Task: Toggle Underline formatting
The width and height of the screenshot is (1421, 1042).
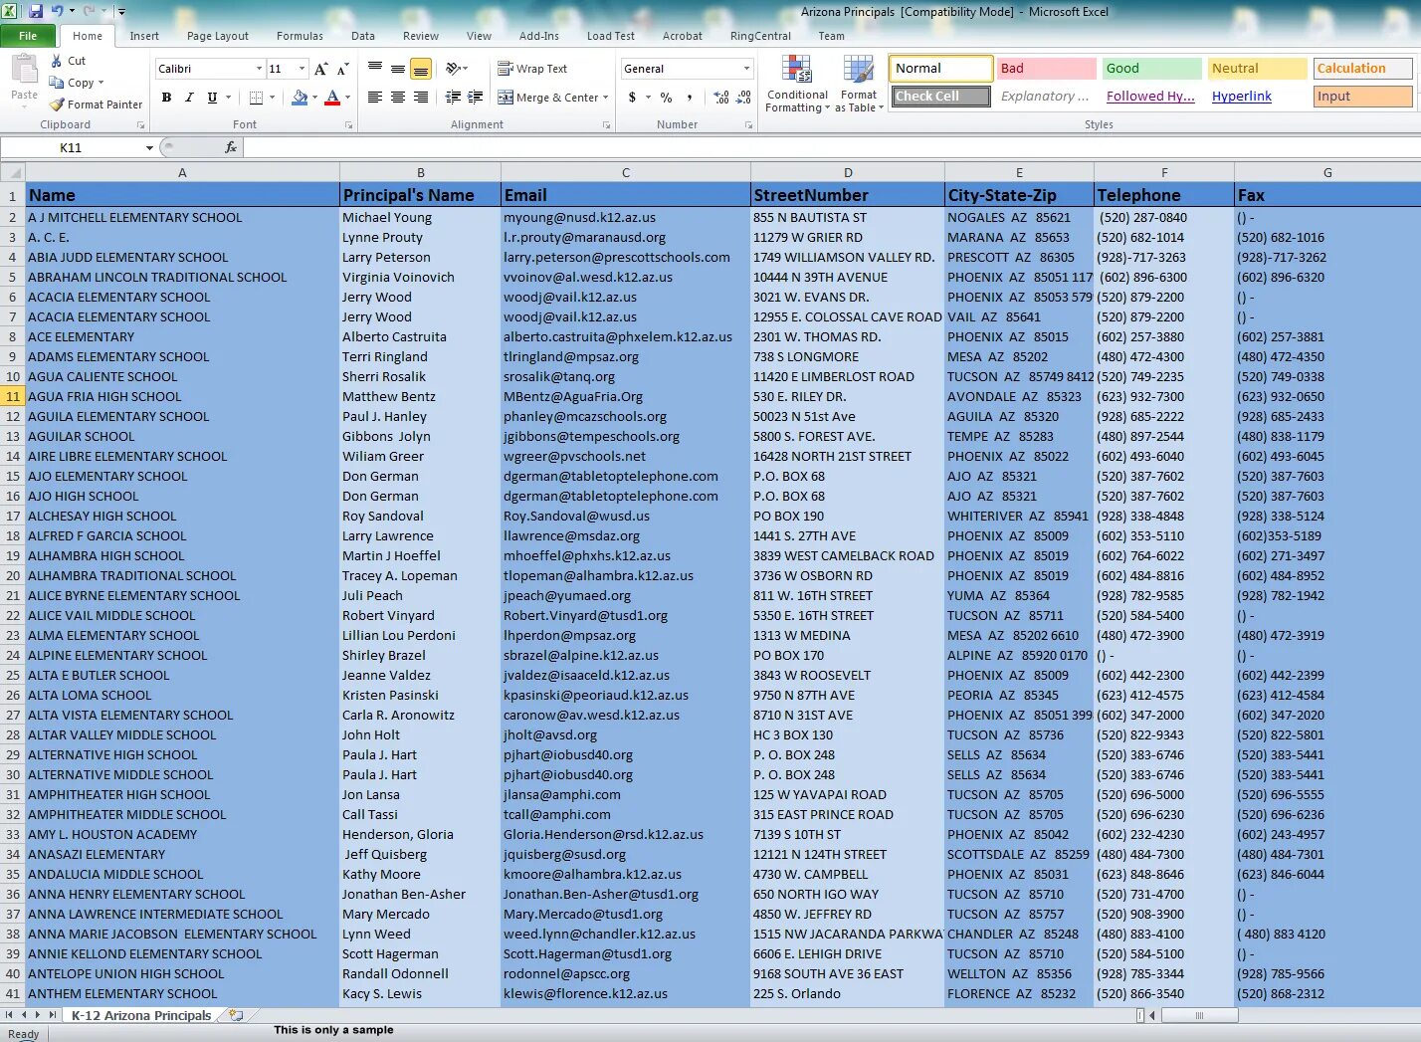Action: click(212, 98)
